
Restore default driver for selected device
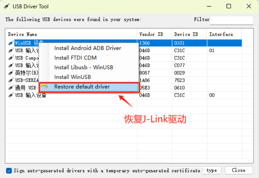coord(82,87)
